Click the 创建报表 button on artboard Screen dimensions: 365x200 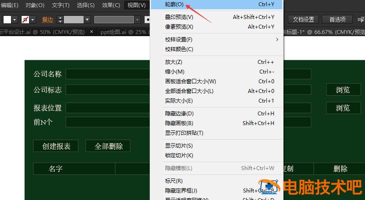pyautogui.click(x=56, y=146)
